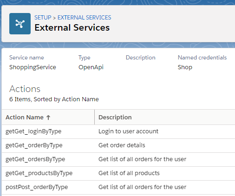Click the column divider after Action Name
Viewport: 235px width, 196px height.
(94, 117)
